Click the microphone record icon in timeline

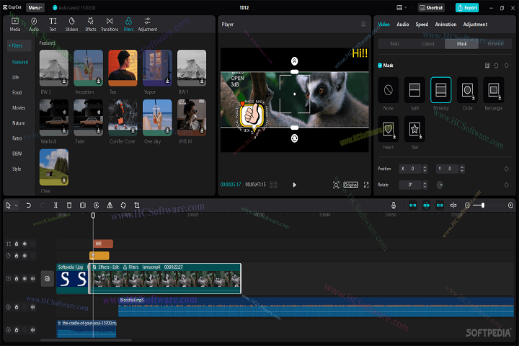(394, 205)
